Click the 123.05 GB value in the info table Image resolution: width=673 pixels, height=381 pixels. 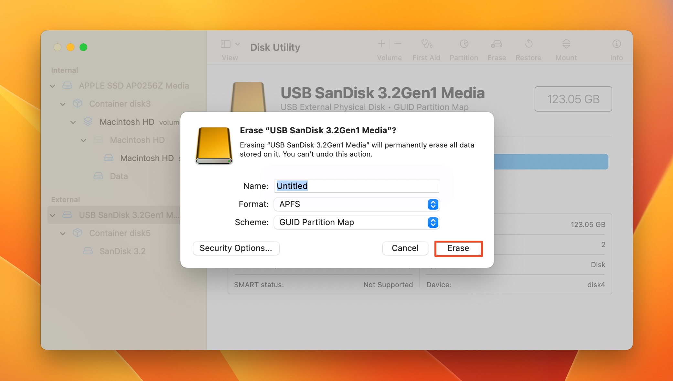click(x=588, y=224)
